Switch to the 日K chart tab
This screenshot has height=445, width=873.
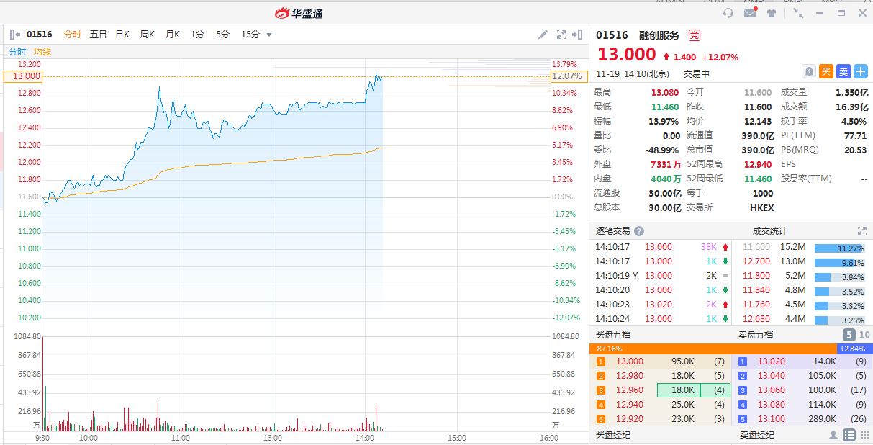[122, 35]
